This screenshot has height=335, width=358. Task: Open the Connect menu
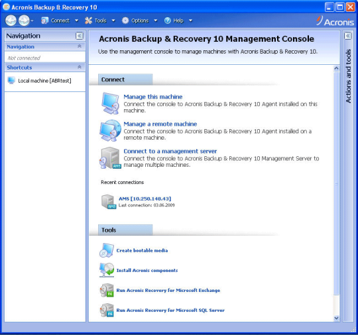click(60, 21)
